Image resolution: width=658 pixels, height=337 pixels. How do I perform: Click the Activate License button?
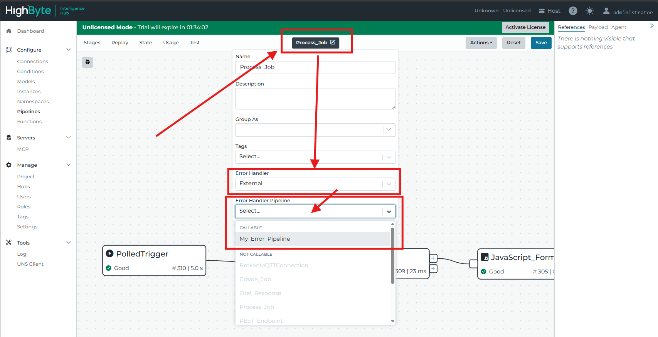pos(525,27)
